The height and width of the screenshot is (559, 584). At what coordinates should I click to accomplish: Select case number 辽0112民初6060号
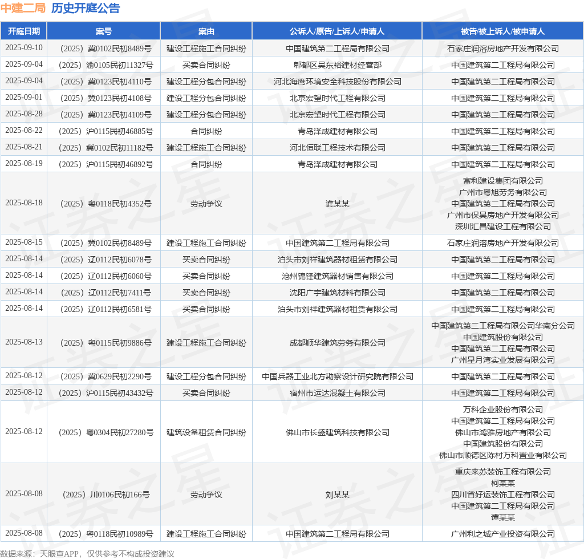[106, 276]
